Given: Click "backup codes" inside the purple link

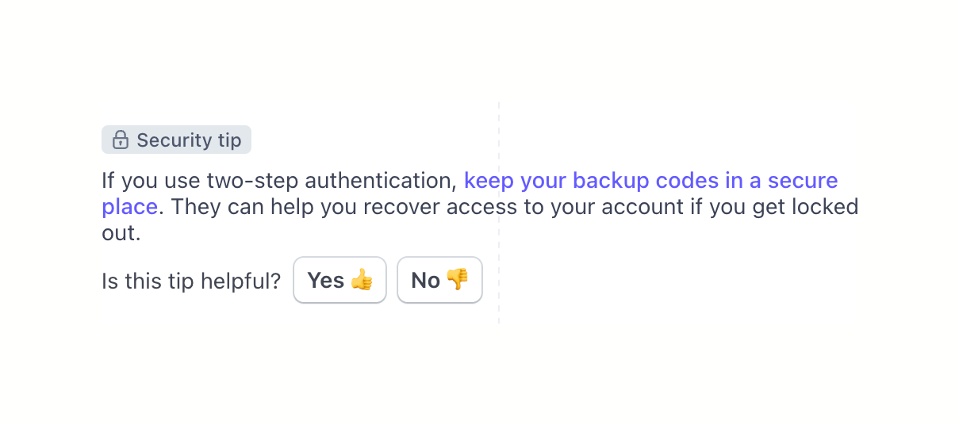Looking at the screenshot, I should [x=646, y=181].
